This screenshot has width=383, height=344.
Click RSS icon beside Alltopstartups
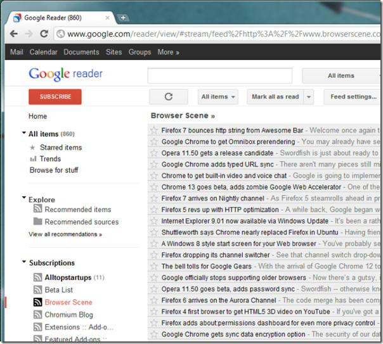[x=37, y=277]
